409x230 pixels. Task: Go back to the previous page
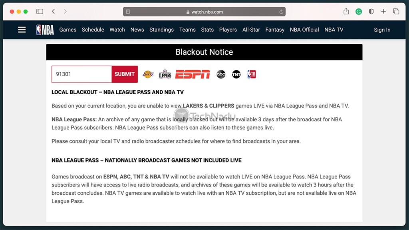pos(53,12)
